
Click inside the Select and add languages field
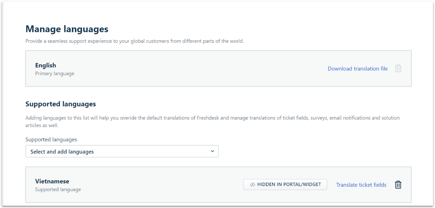[101, 151]
